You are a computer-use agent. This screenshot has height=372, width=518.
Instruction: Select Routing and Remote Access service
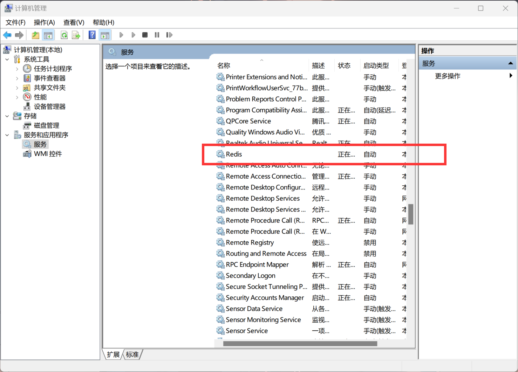[311, 254]
